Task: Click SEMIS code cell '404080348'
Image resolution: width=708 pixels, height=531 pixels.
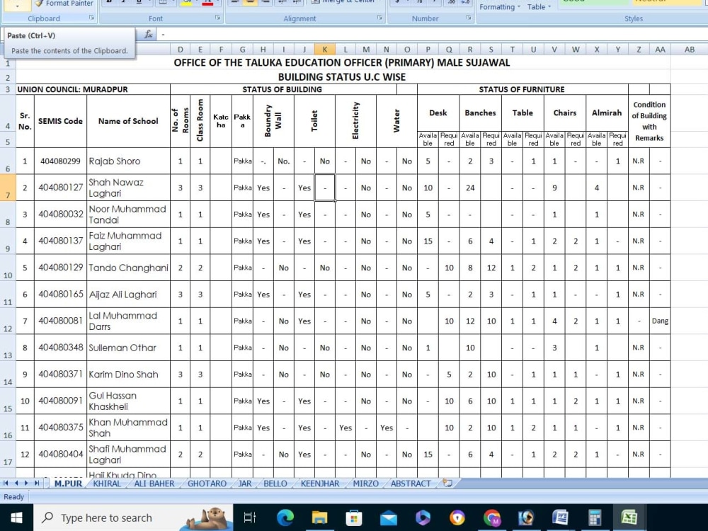Action: click(x=60, y=348)
